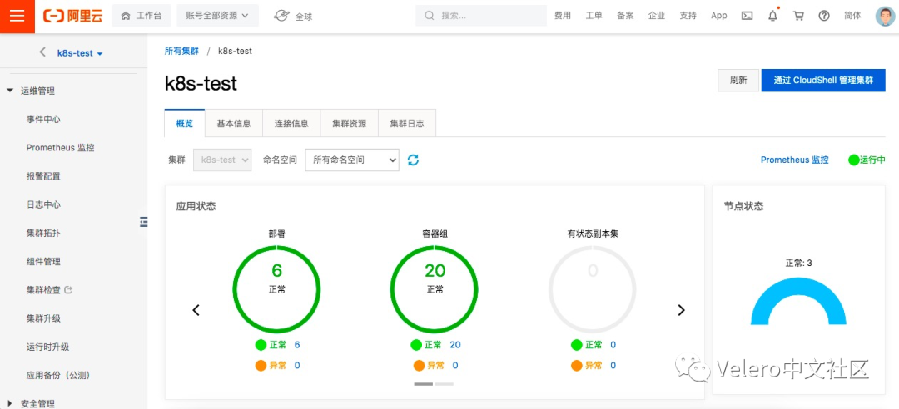Open 集群检查 external link in sidebar
Viewport: 899px width, 409px height.
click(49, 290)
